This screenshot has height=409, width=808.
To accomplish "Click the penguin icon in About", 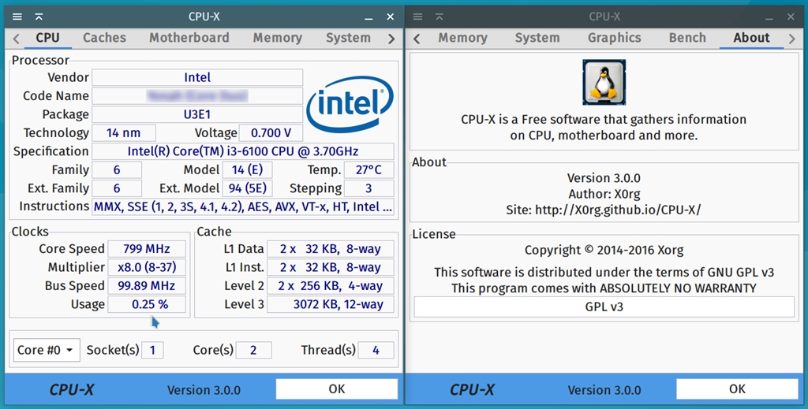I will click(x=604, y=83).
